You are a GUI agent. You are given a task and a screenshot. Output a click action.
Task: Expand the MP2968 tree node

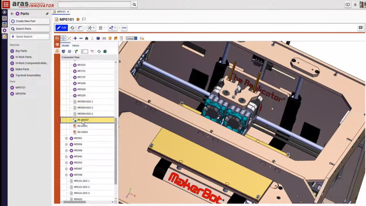67,150
